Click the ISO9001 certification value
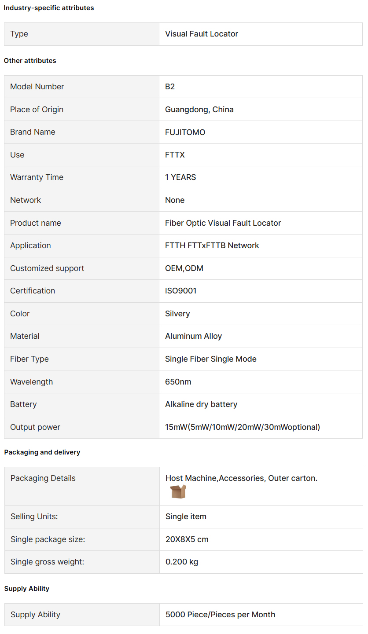This screenshot has width=368, height=634. pyautogui.click(x=181, y=291)
